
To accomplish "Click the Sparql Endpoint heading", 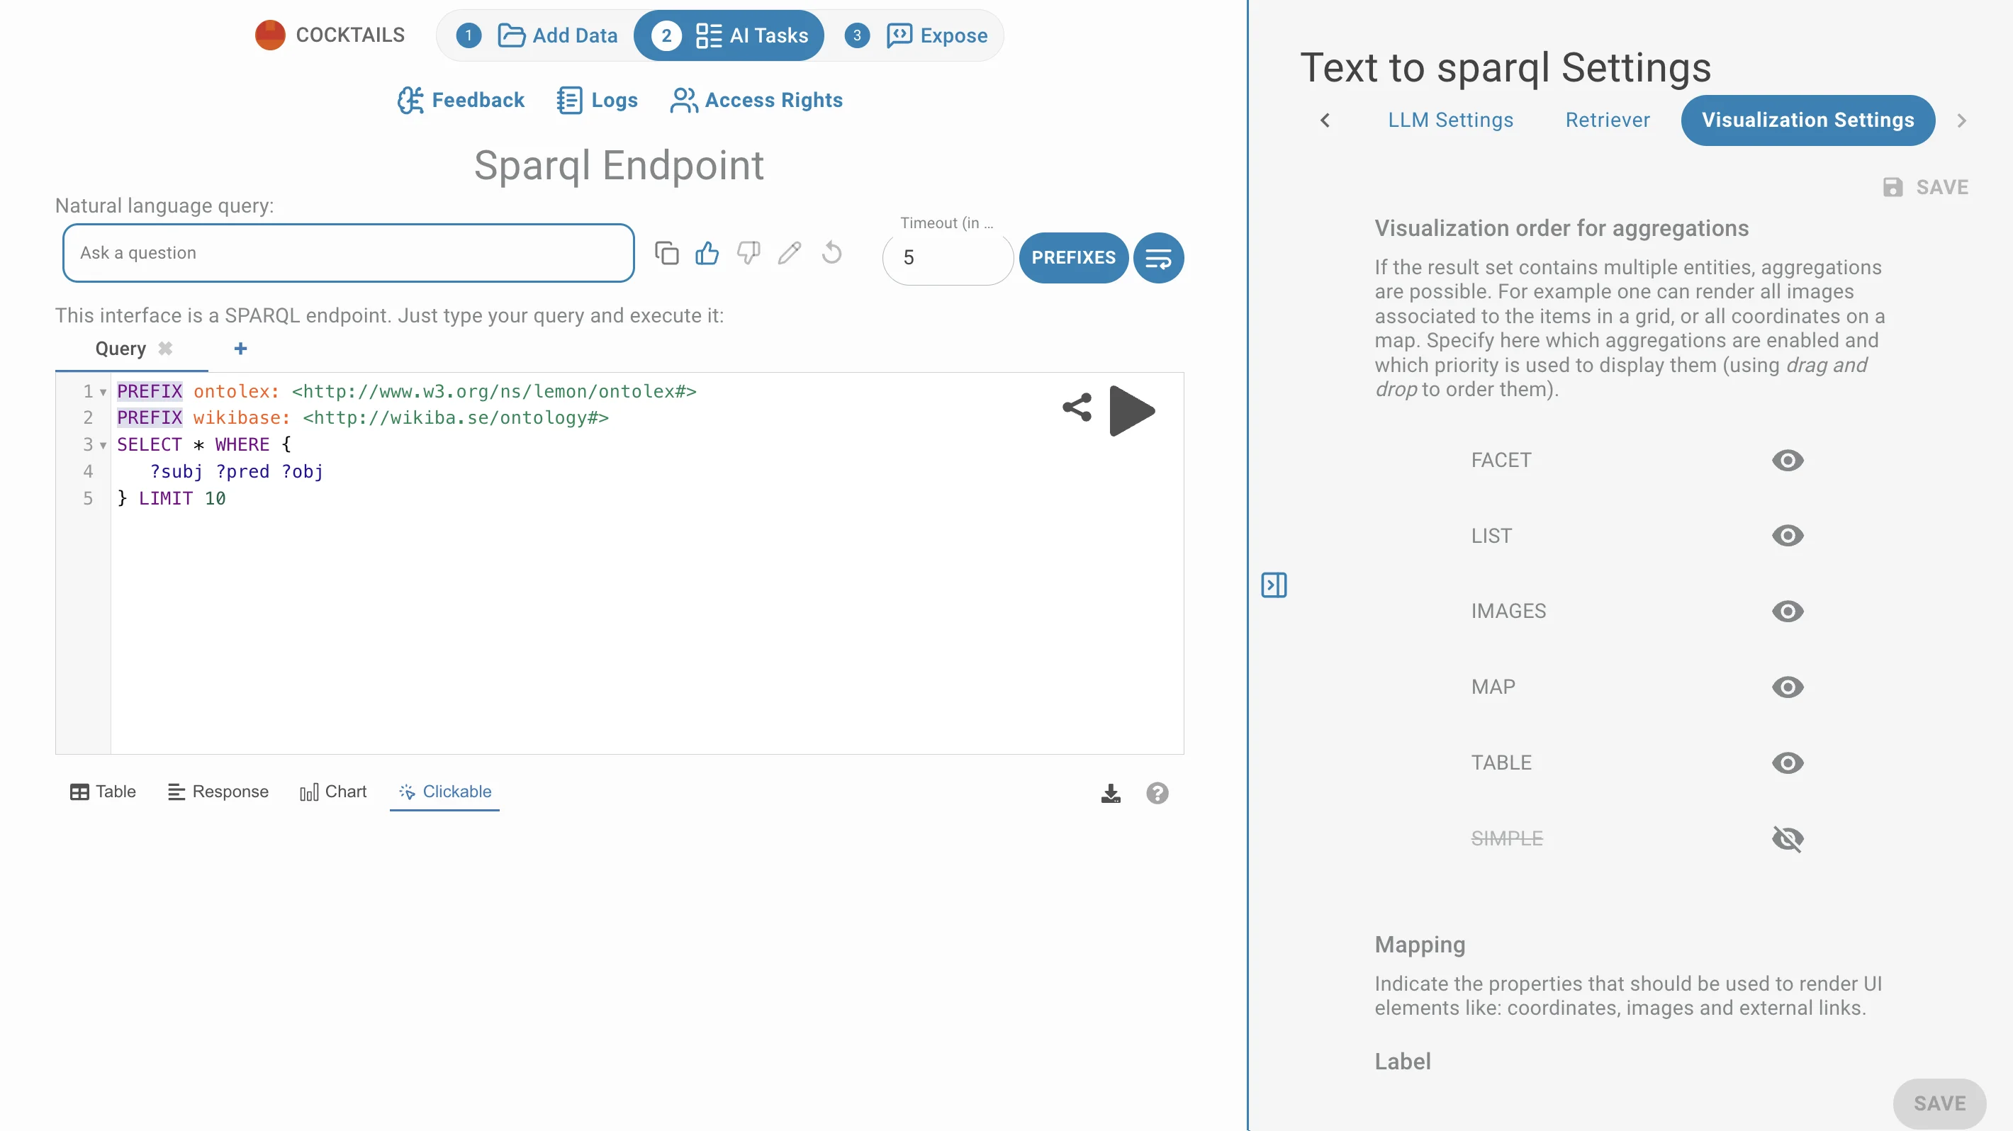I will pos(619,166).
